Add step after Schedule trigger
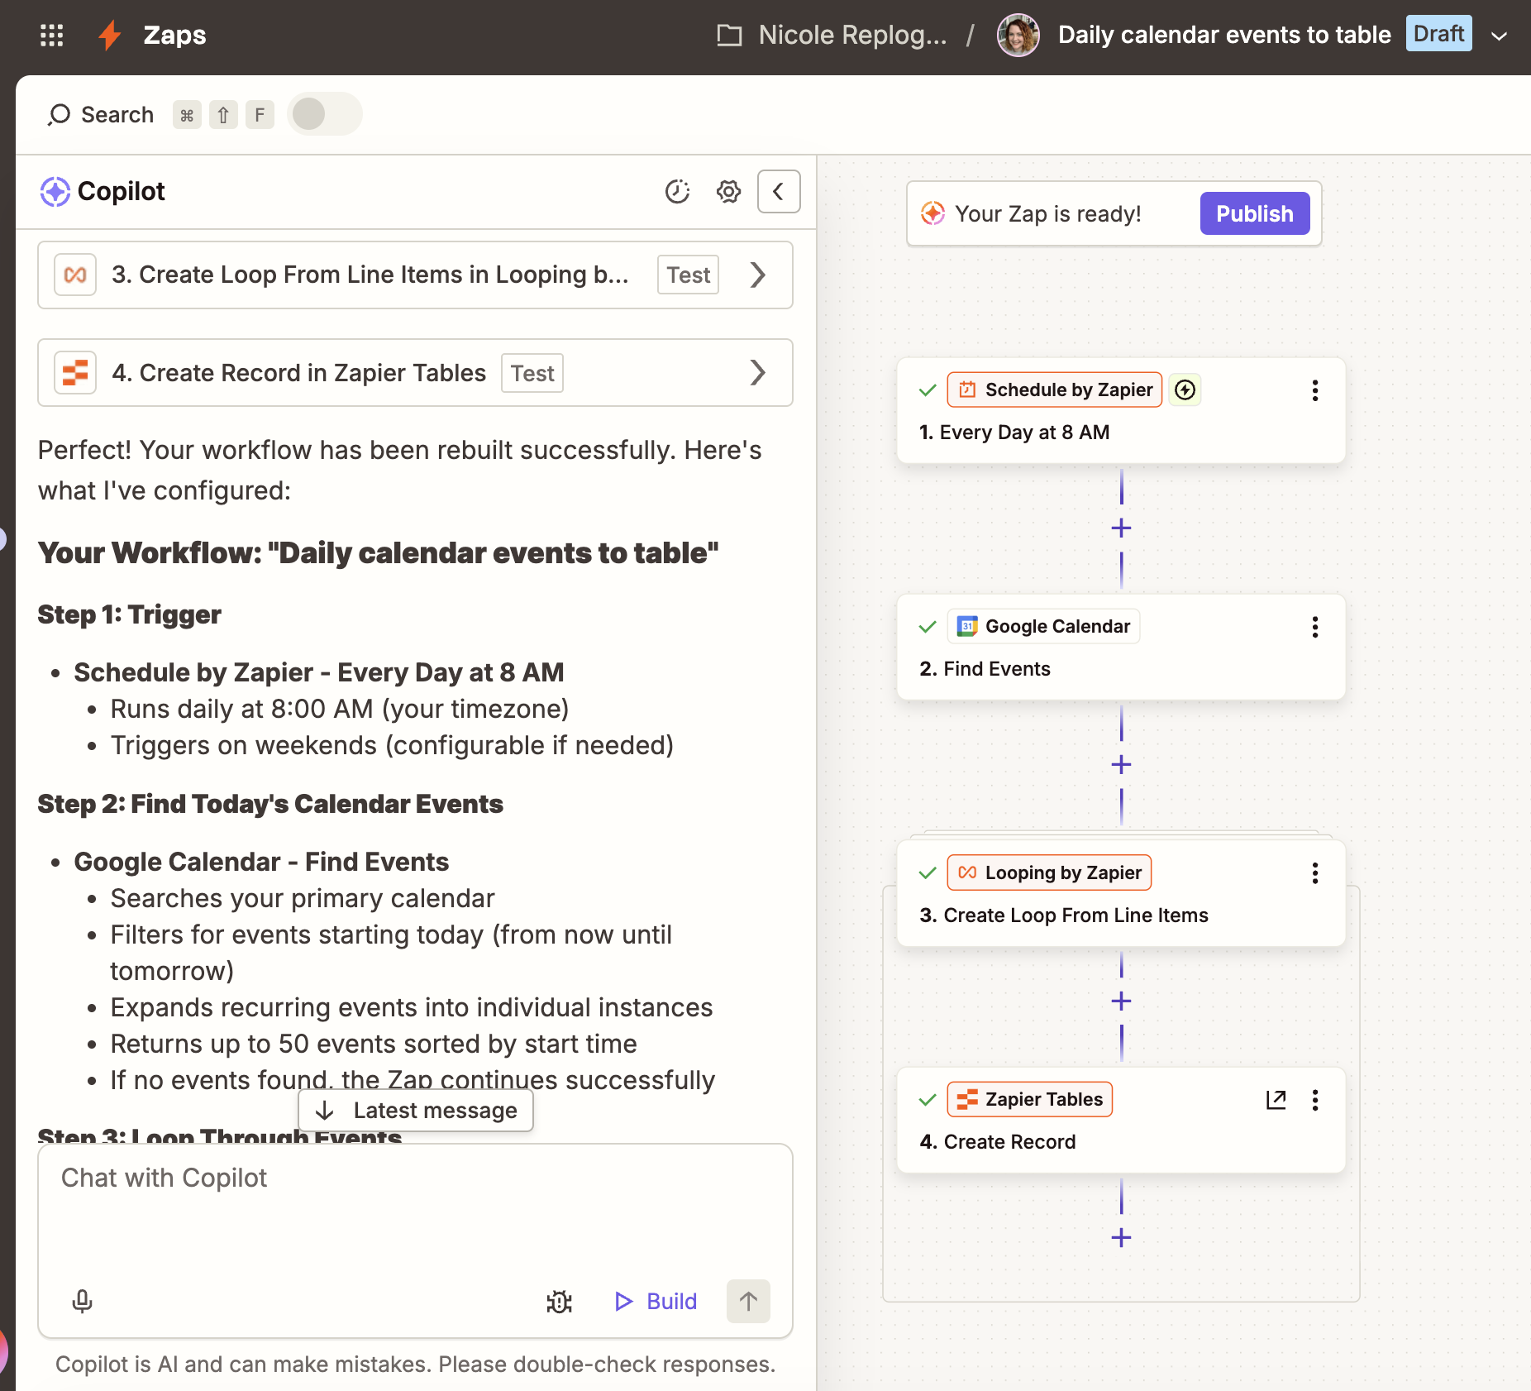1531x1391 pixels. 1121,528
